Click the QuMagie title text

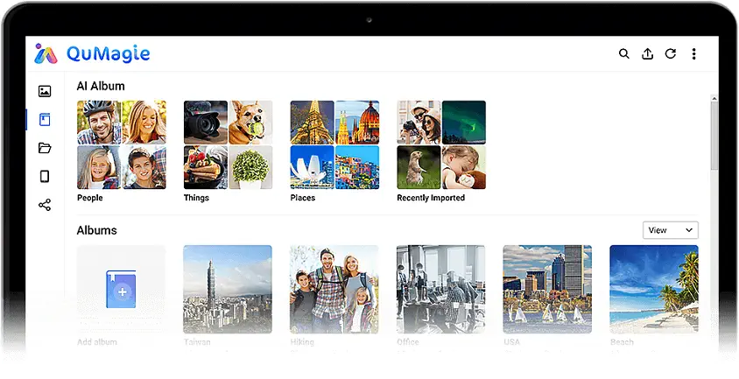point(108,53)
